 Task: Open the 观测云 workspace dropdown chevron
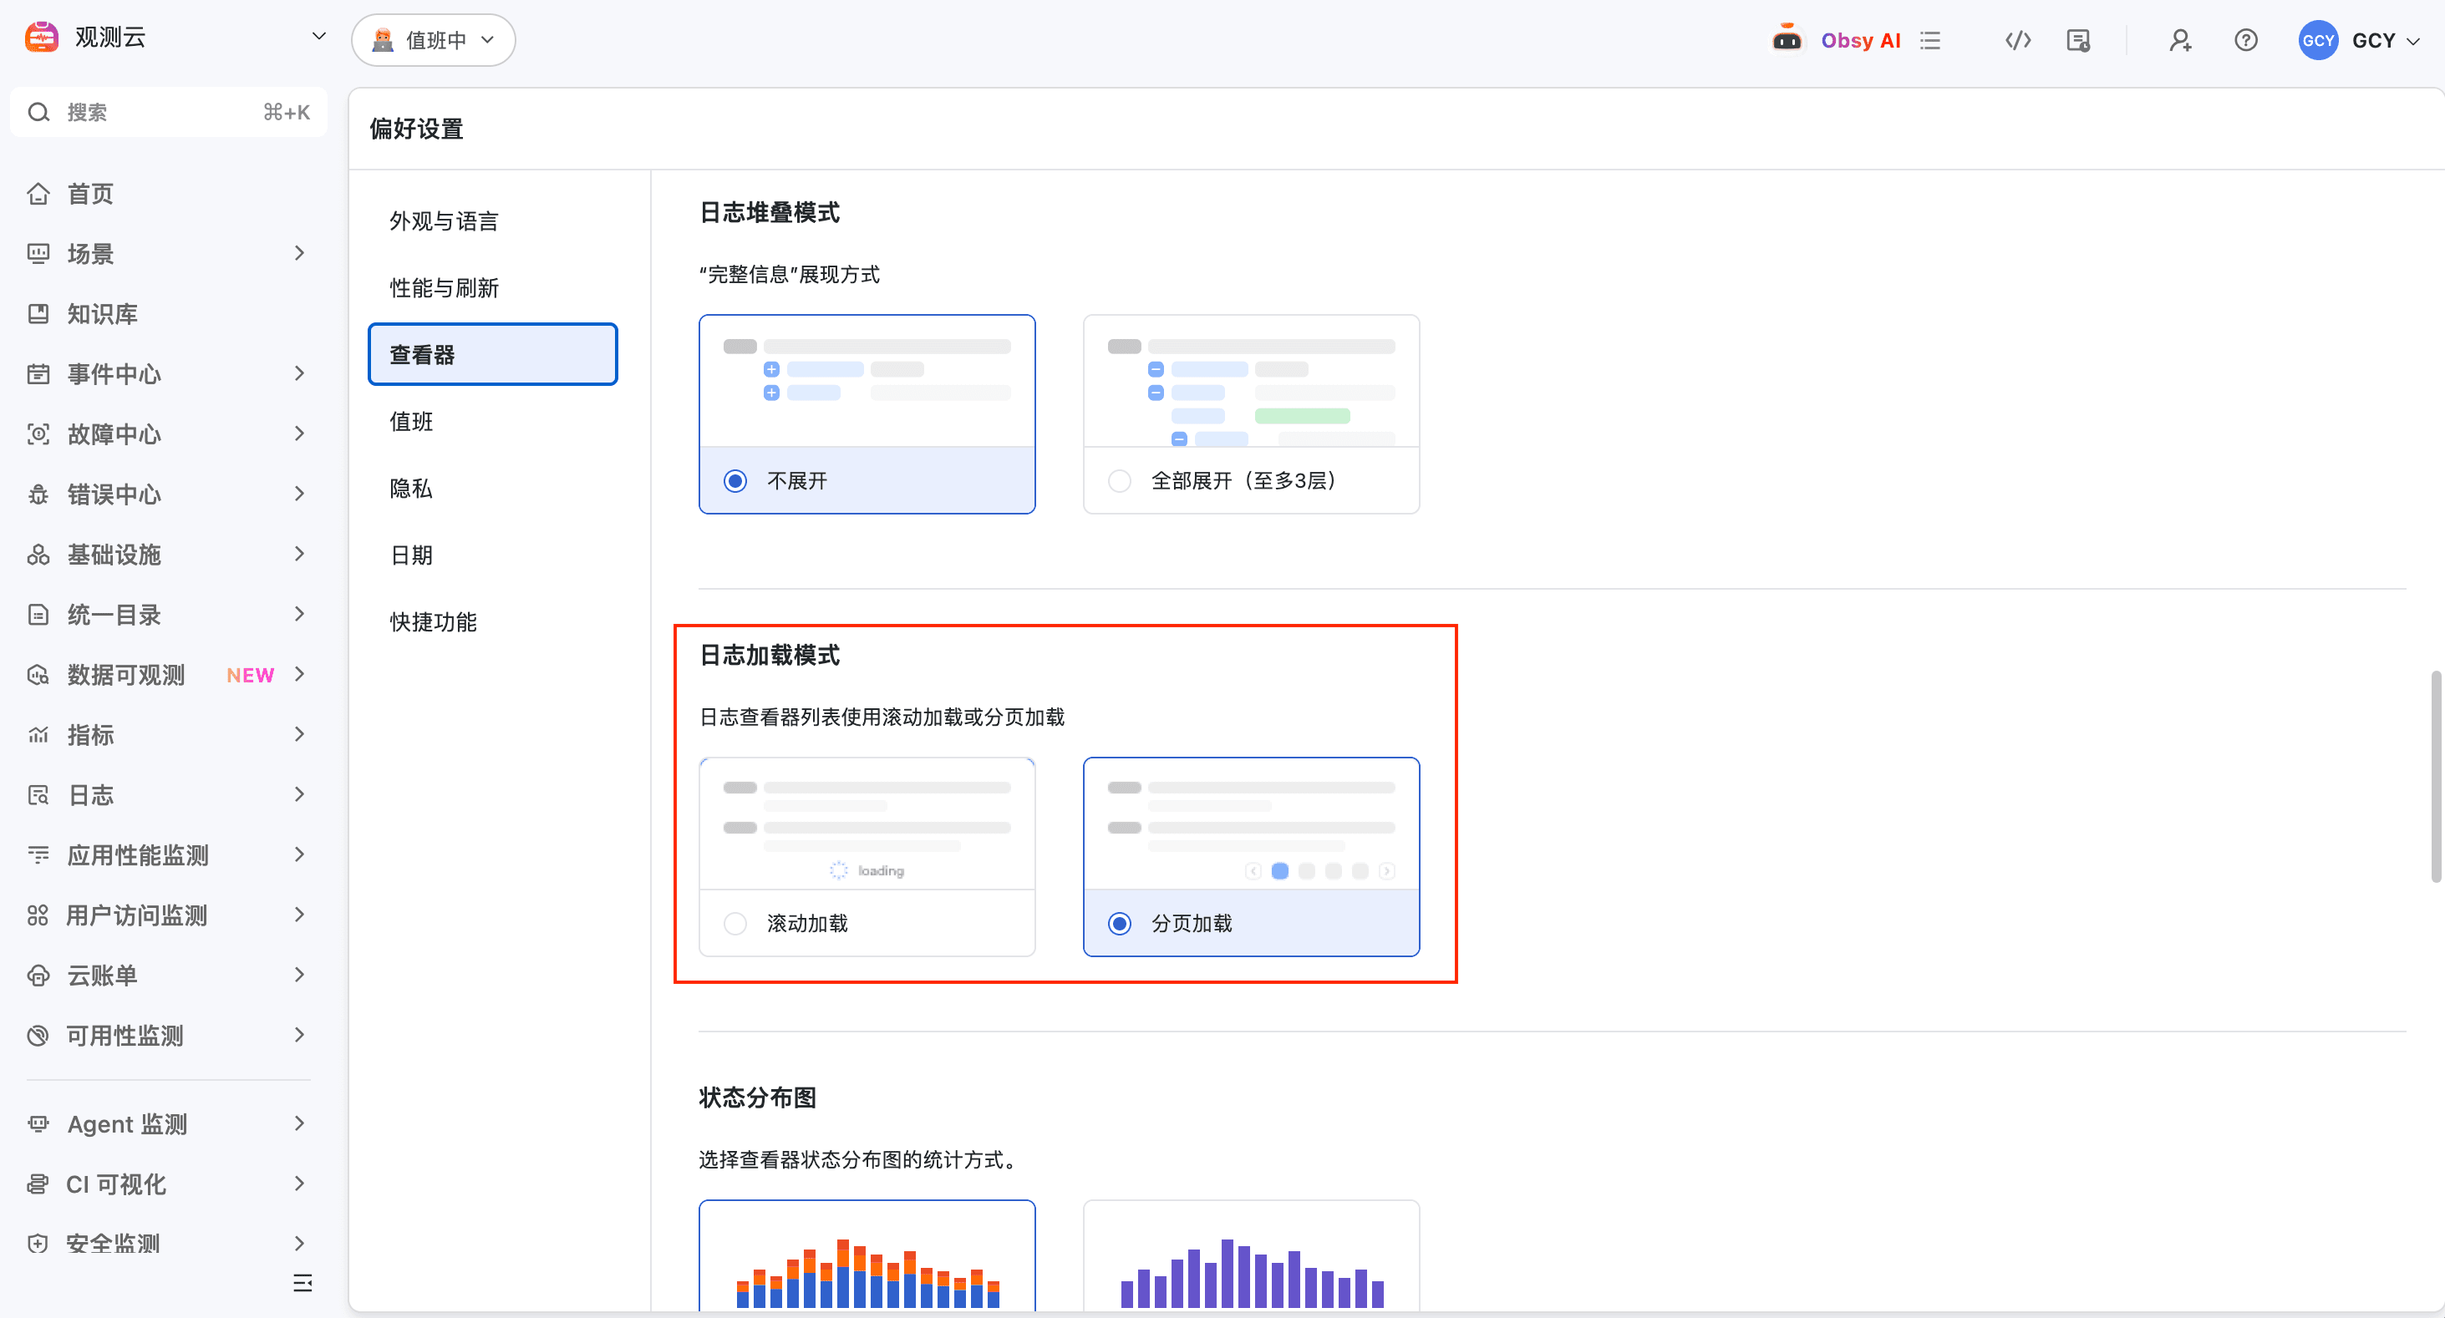[x=319, y=36]
